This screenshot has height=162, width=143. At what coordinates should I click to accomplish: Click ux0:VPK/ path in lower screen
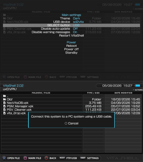click(10, 89)
